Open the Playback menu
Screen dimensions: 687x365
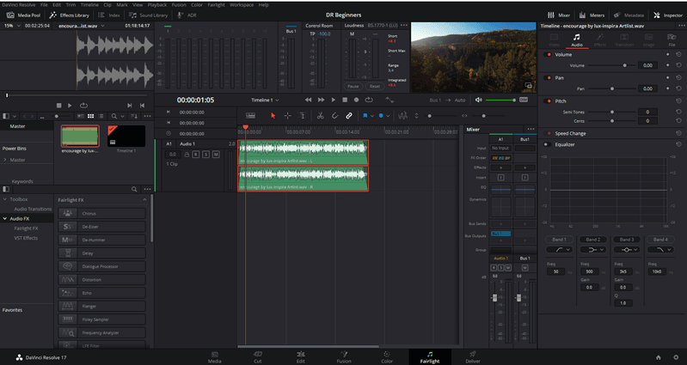pos(156,5)
